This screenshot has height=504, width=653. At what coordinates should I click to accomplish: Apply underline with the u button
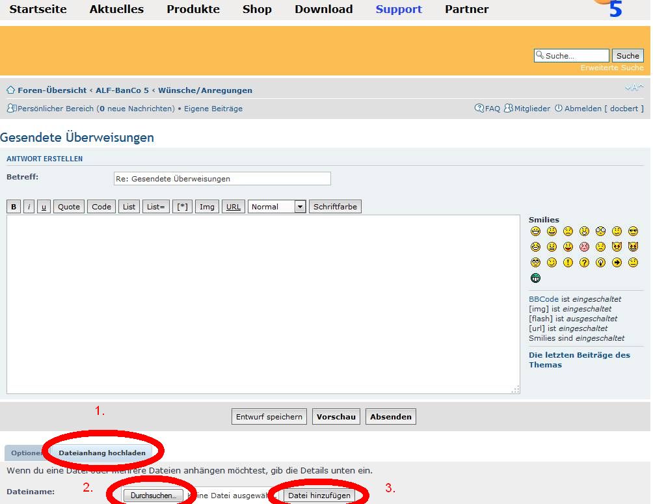coord(44,207)
